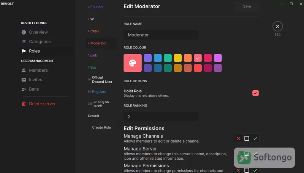Viewport: 304px width, 173px height.
Task: Choose the light purple colour swatch
Action: pos(148,58)
